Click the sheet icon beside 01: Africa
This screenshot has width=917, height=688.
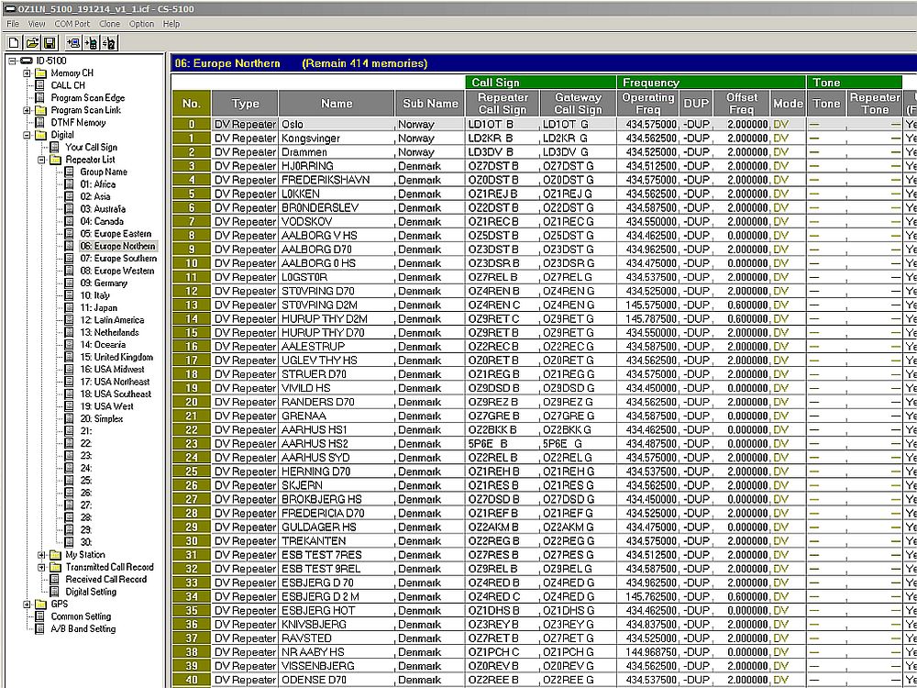pyautogui.click(x=70, y=184)
